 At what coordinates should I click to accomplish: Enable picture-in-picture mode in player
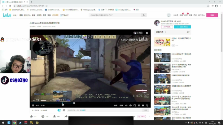tap(134, 106)
